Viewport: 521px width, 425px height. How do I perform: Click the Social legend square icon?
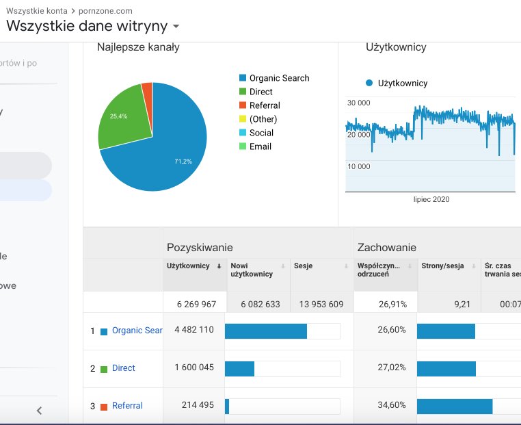242,133
